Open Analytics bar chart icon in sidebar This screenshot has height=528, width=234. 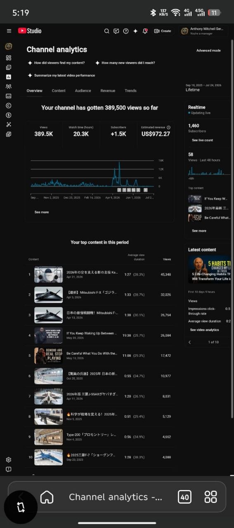9,77
